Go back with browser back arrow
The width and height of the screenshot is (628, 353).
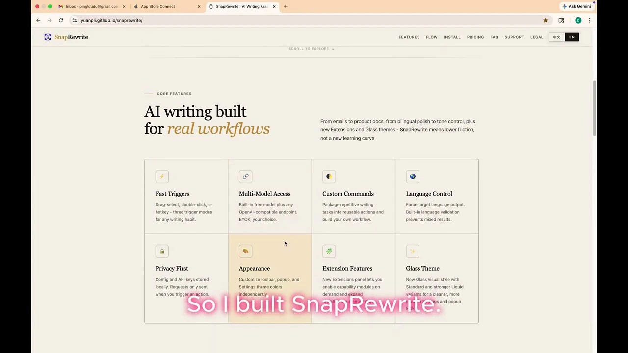(x=38, y=20)
